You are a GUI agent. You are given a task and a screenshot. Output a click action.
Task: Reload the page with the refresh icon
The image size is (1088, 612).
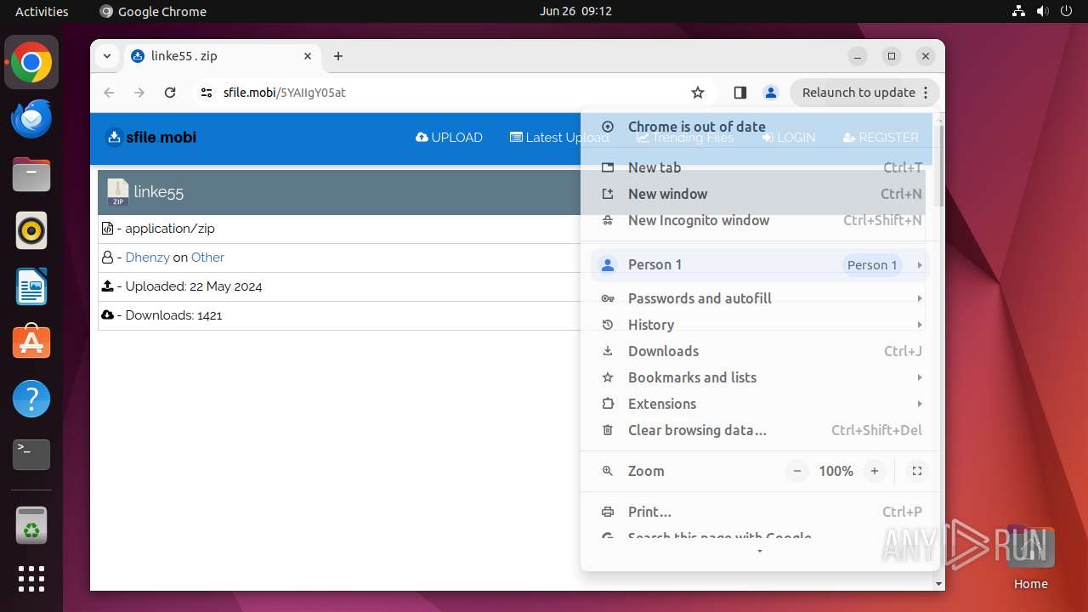[x=170, y=93]
